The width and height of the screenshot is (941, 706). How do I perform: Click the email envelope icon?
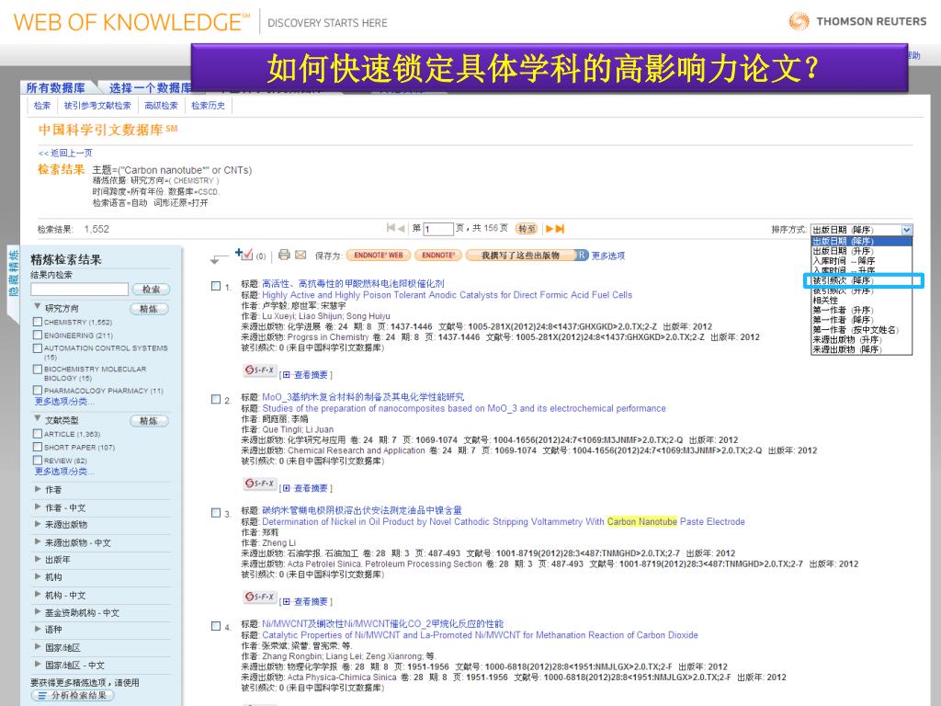click(300, 255)
